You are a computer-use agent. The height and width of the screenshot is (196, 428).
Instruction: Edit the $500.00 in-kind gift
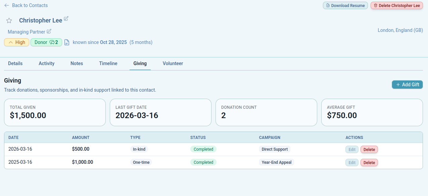352,150
